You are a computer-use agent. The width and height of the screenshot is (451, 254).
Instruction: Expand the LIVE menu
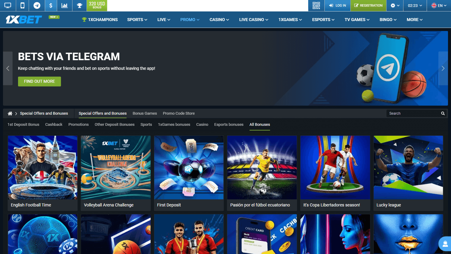click(x=164, y=20)
